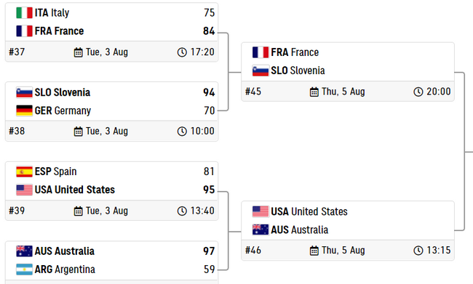Viewport: 473px width, 284px height.
Task: Click the Italy flag icon in game #37
Action: tap(24, 12)
